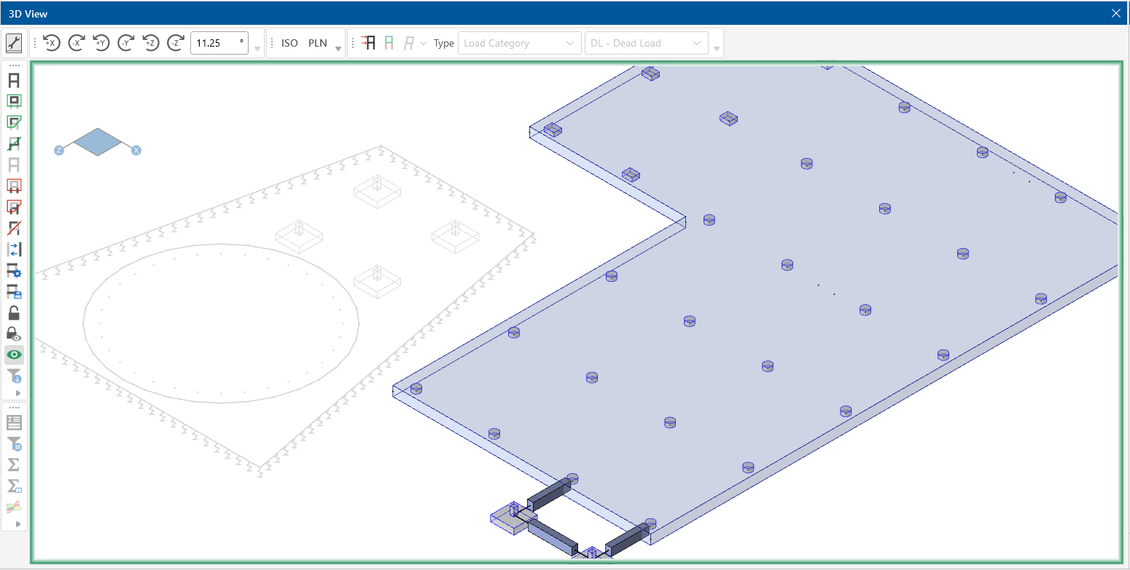Screen dimensions: 1130x570
Task: Expand the view toolbar overflow arrow after PLN
Action: point(338,49)
